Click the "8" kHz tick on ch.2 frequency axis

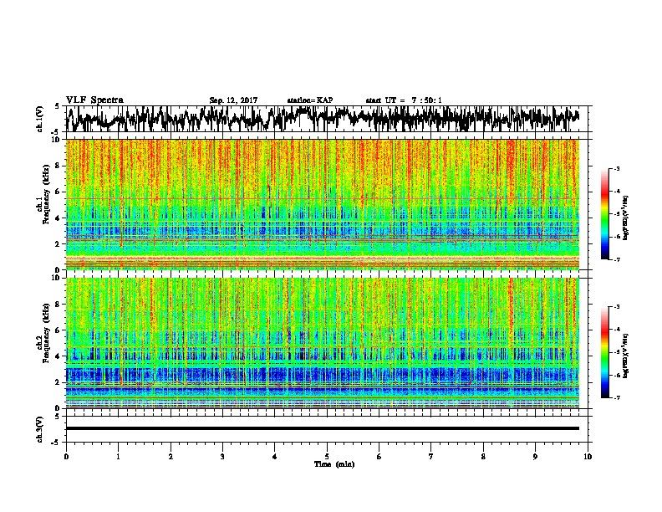[59, 305]
